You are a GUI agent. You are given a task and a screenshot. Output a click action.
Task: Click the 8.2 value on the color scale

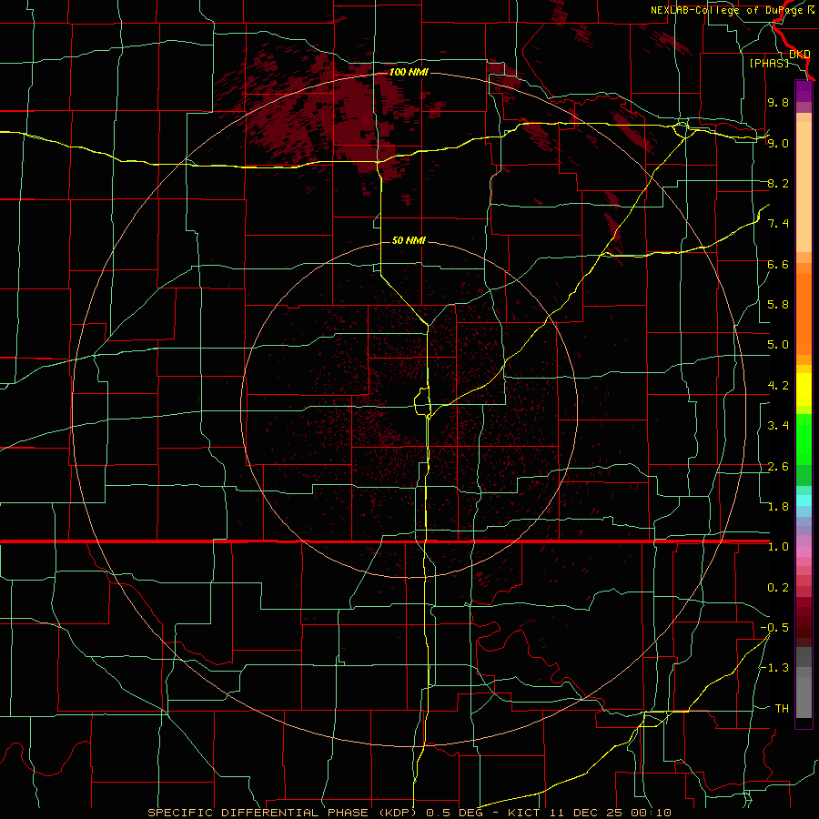778,183
